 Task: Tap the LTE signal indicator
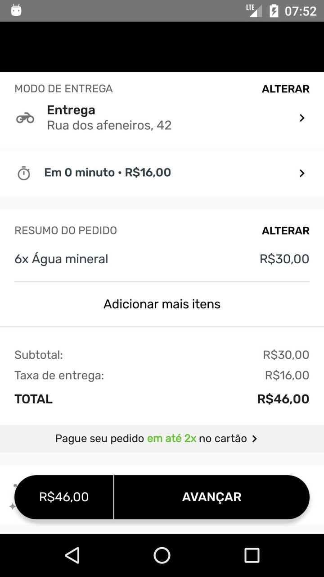(254, 10)
